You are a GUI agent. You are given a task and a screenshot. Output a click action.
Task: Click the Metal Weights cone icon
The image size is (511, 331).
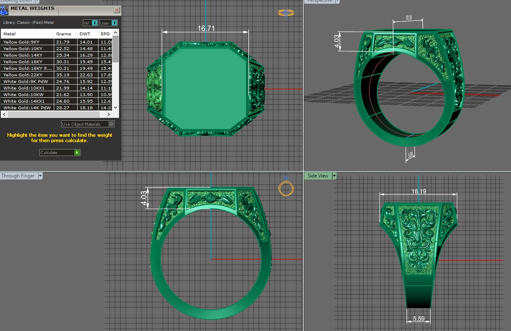click(4, 10)
